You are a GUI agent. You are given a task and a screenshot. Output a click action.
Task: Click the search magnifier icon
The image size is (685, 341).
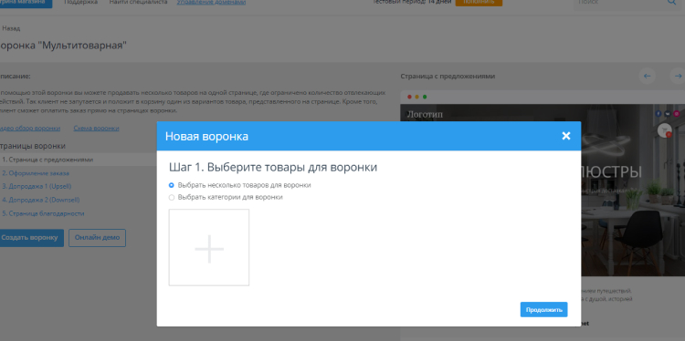(x=671, y=2)
